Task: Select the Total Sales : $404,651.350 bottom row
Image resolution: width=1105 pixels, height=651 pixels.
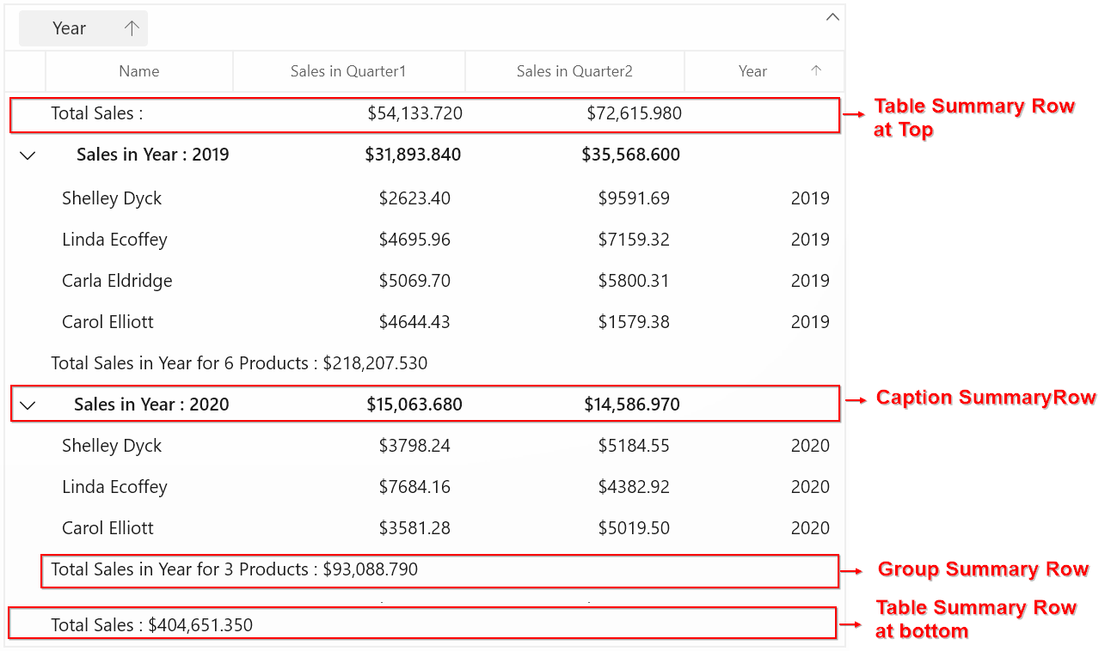Action: click(x=422, y=623)
